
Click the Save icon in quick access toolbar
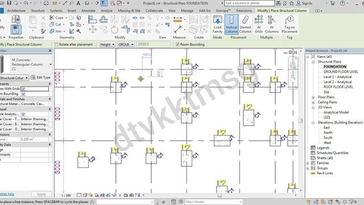[x=9, y=3]
